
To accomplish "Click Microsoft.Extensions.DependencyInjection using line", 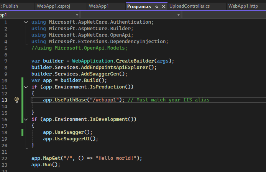I will (x=100, y=41).
